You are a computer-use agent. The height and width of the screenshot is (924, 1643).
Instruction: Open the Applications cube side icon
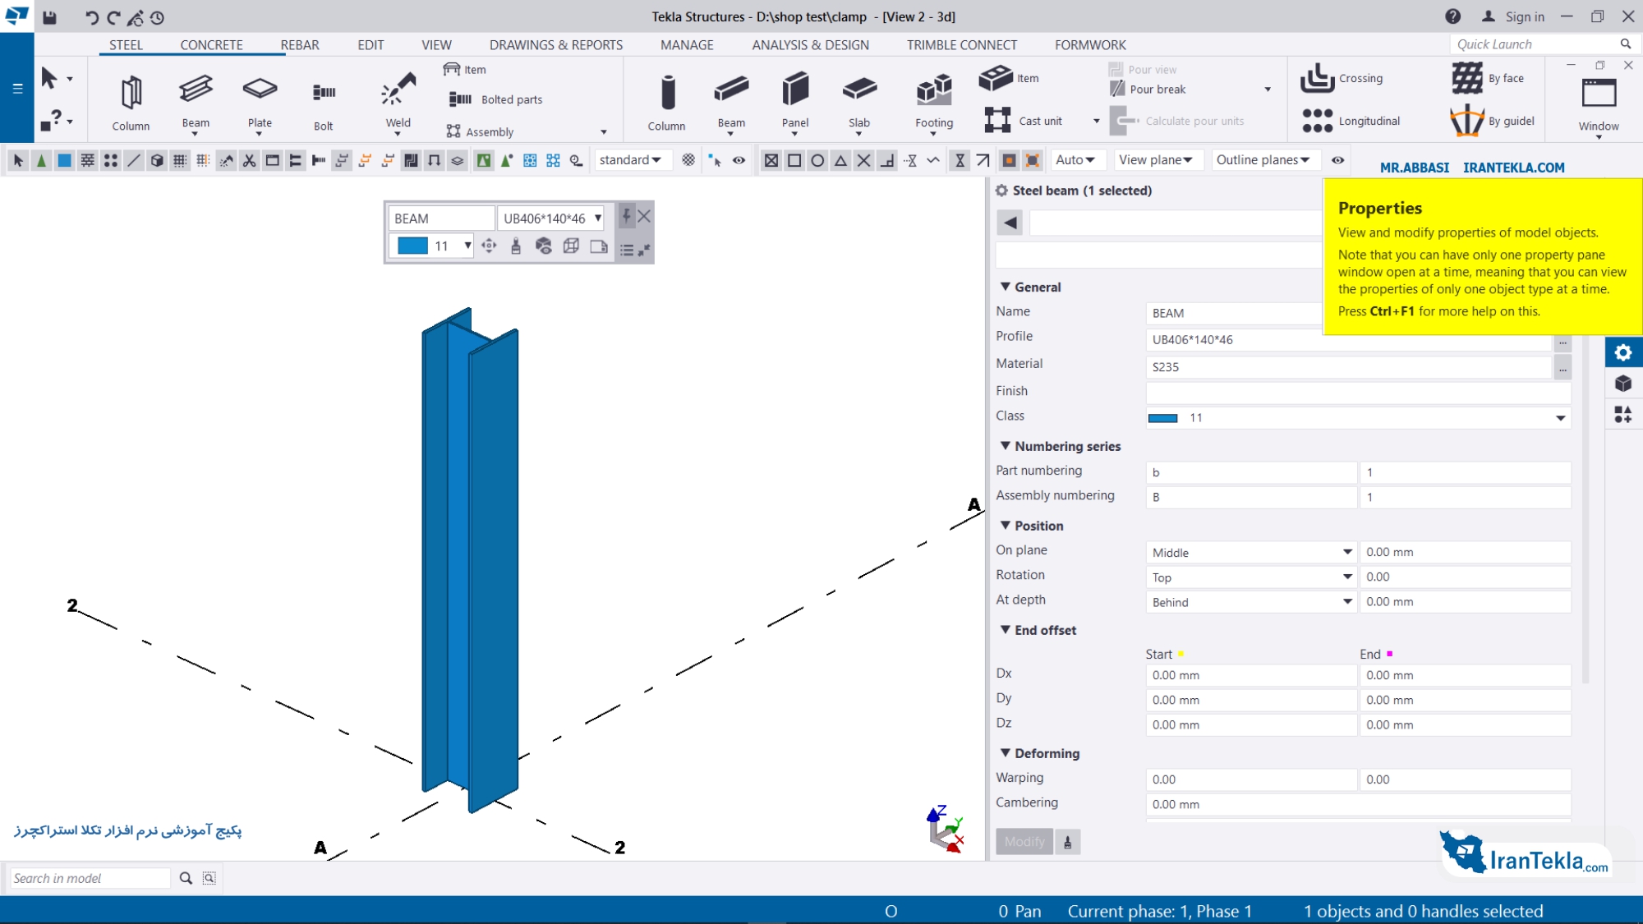1623,384
